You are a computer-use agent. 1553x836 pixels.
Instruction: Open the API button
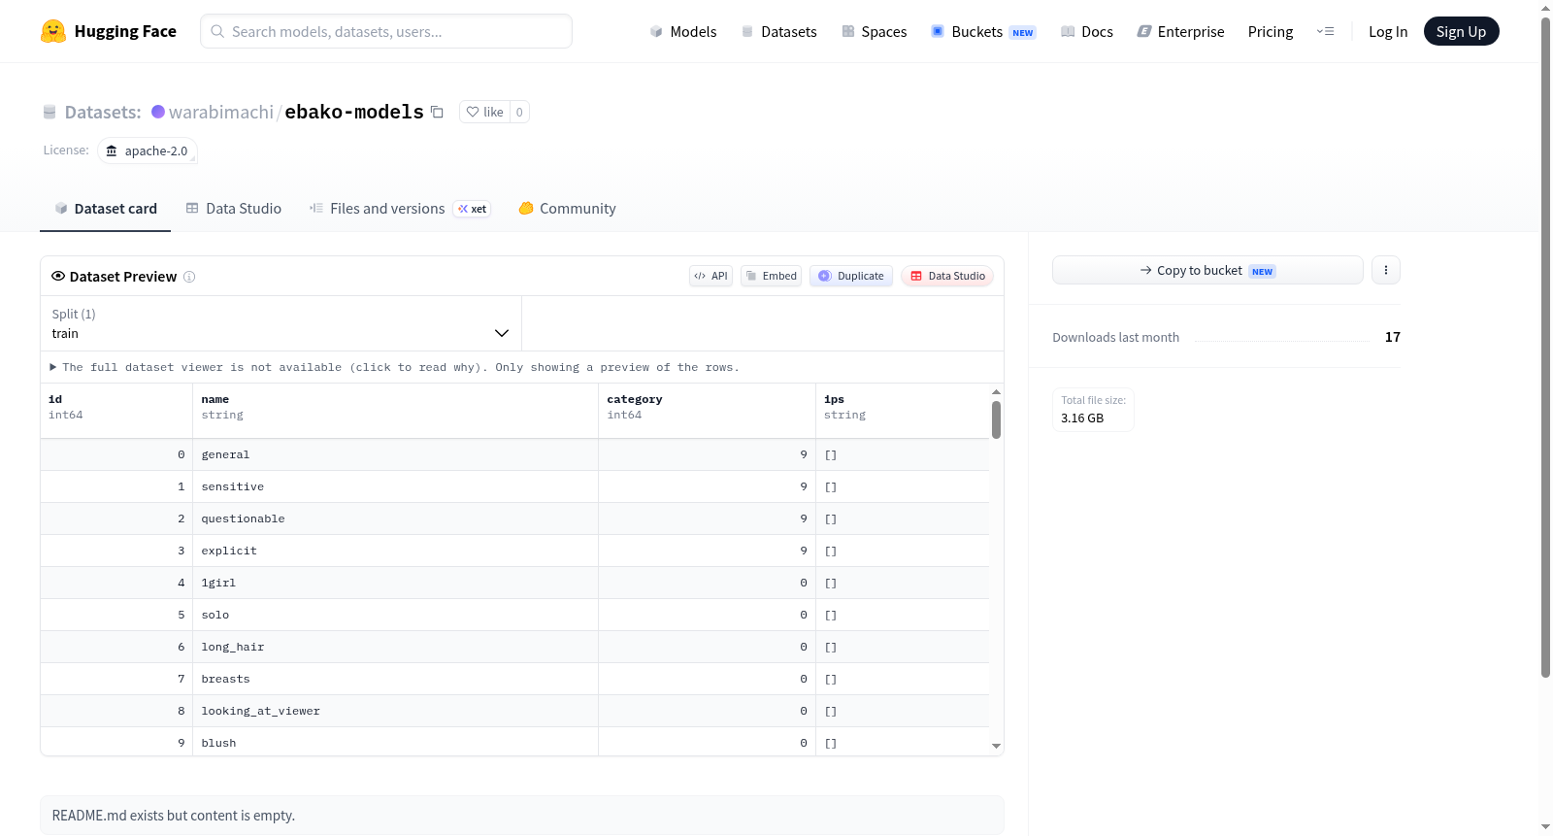[x=710, y=276]
